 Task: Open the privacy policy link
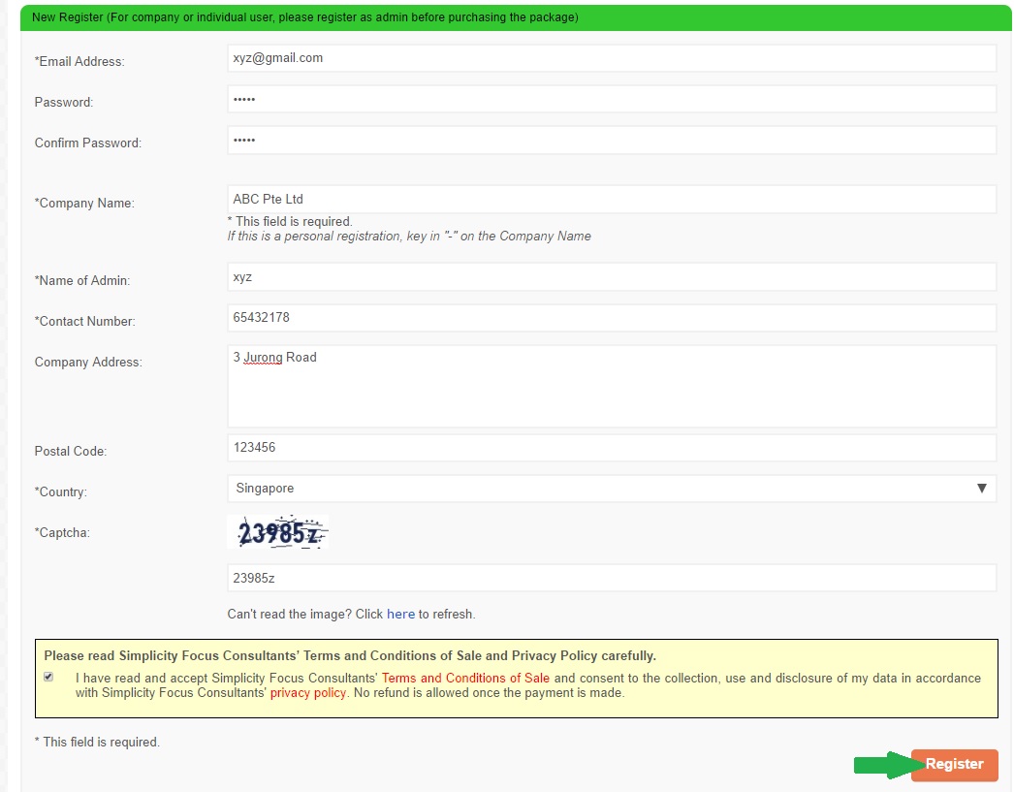[308, 693]
